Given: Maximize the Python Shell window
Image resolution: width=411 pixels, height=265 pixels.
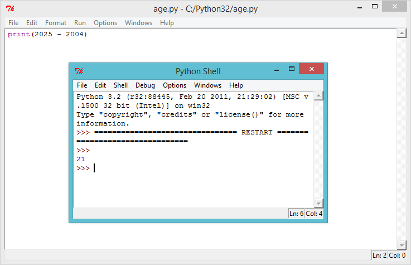Looking at the screenshot, I should pos(291,69).
